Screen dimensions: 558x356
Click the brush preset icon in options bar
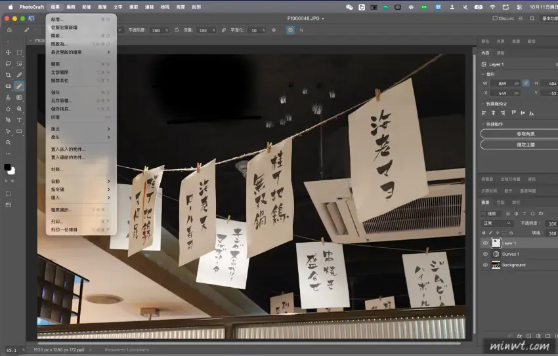[26, 30]
